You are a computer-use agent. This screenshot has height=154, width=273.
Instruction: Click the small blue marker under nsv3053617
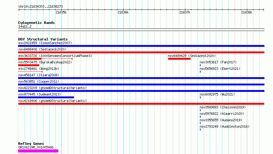pos(200,65)
